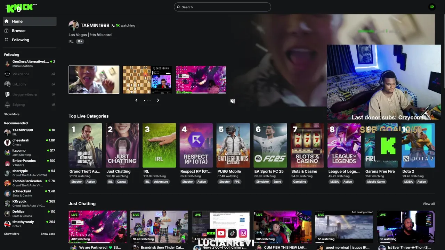Screen dimensions: 445x250
Task: Open stream thumbnail with 10.4K watching
Action: [x=159, y=227]
